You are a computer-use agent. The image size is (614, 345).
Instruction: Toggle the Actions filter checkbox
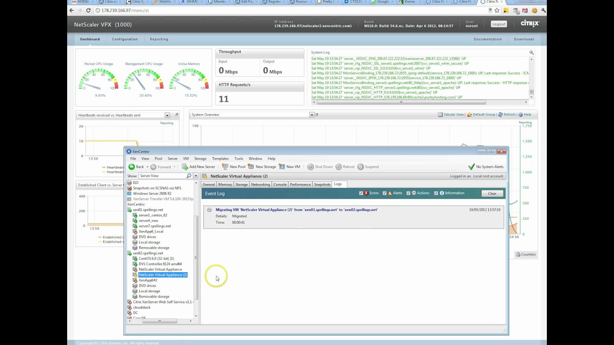(409, 193)
